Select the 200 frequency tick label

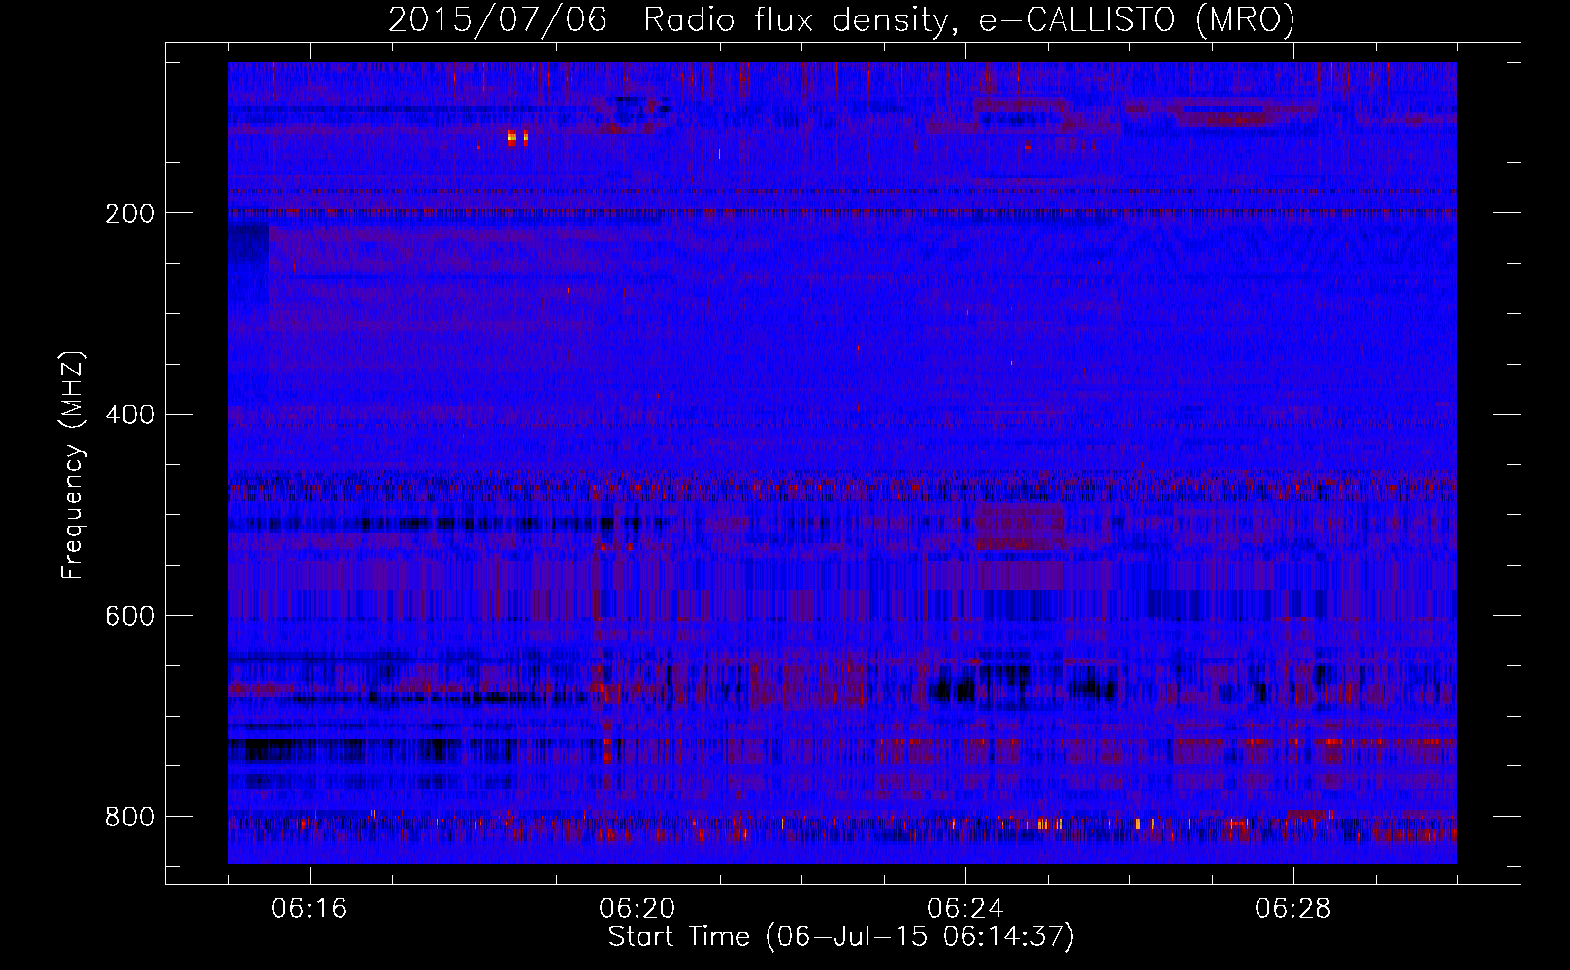click(129, 213)
